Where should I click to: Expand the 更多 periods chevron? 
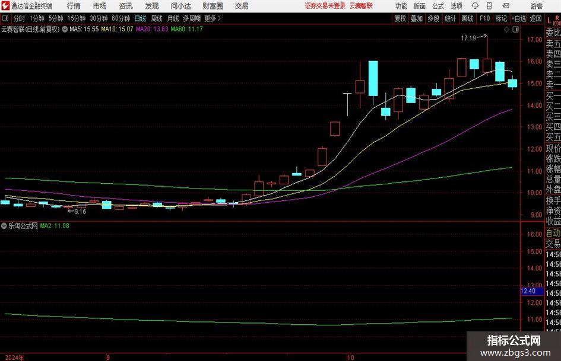tap(219, 18)
